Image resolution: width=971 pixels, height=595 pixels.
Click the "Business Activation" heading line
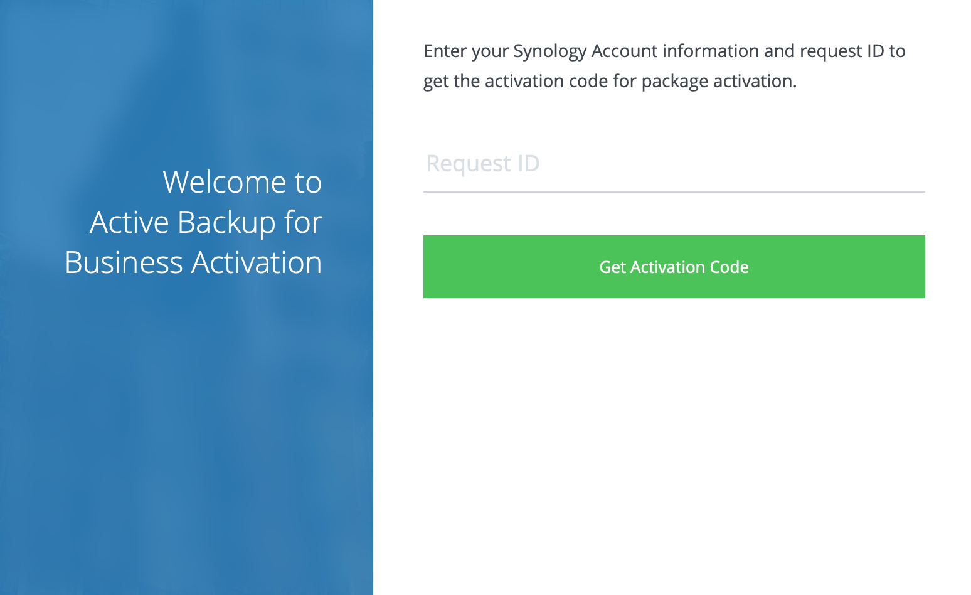click(x=193, y=262)
